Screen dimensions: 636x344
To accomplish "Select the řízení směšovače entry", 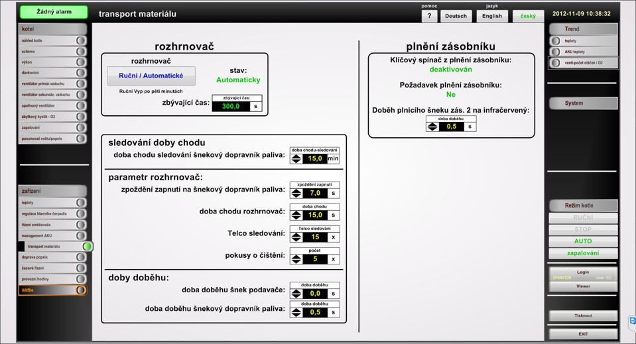I will pos(52,225).
